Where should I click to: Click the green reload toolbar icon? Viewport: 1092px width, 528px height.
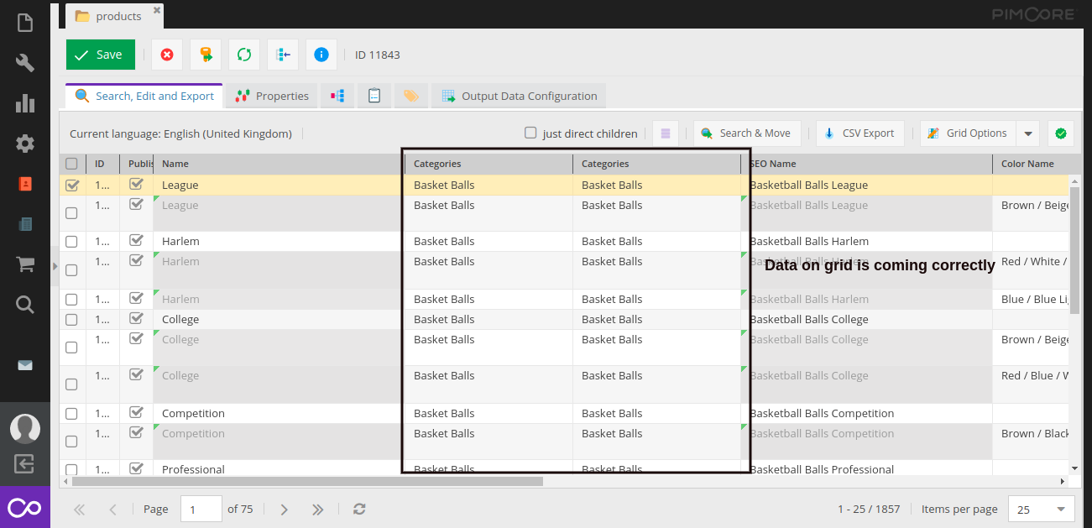[244, 55]
